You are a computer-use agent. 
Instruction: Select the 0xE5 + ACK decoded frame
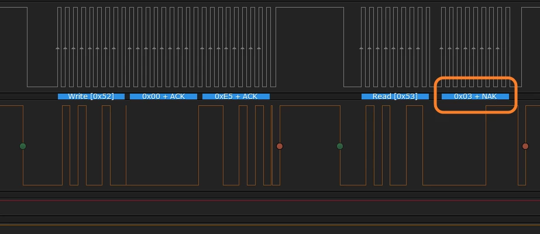tap(236, 97)
